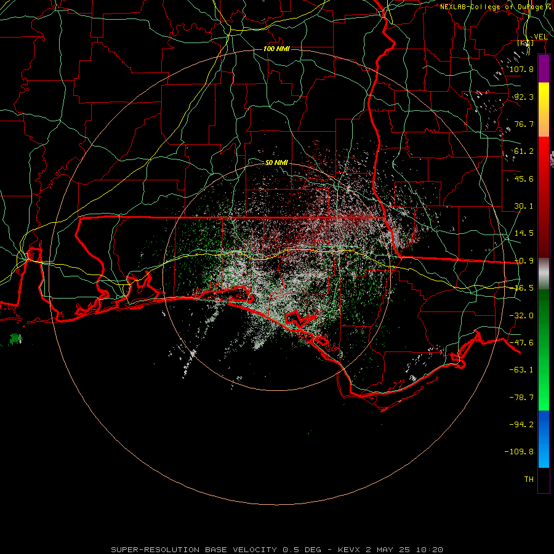Click the 100 NMI range ring label

(276, 49)
